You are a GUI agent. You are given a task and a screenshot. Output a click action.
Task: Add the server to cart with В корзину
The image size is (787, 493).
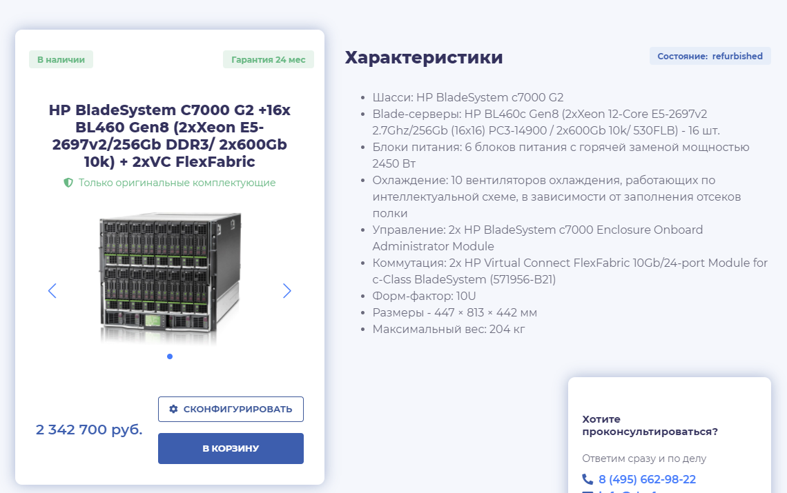[231, 448]
